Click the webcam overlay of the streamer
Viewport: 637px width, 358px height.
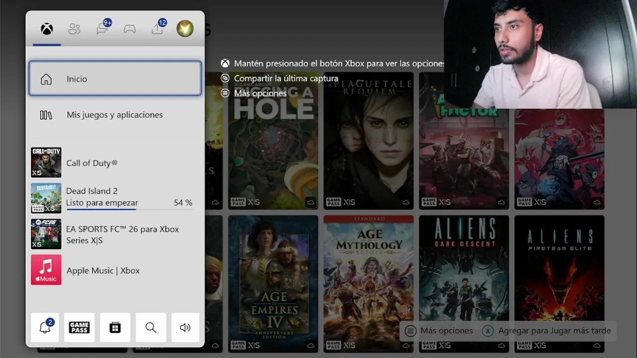coord(540,54)
